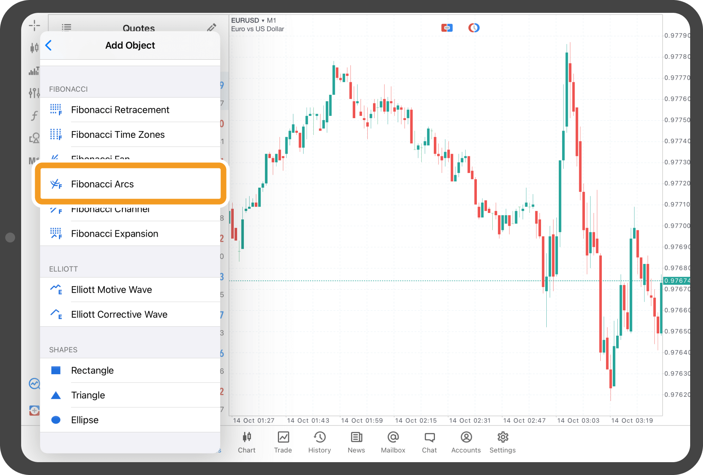Select the crosshair tool in sidebar
The height and width of the screenshot is (475, 703).
[34, 25]
